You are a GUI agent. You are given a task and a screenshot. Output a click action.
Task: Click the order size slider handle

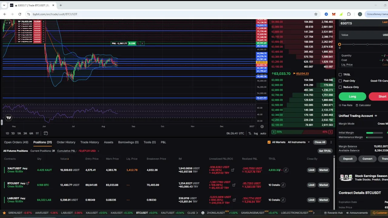339,45
